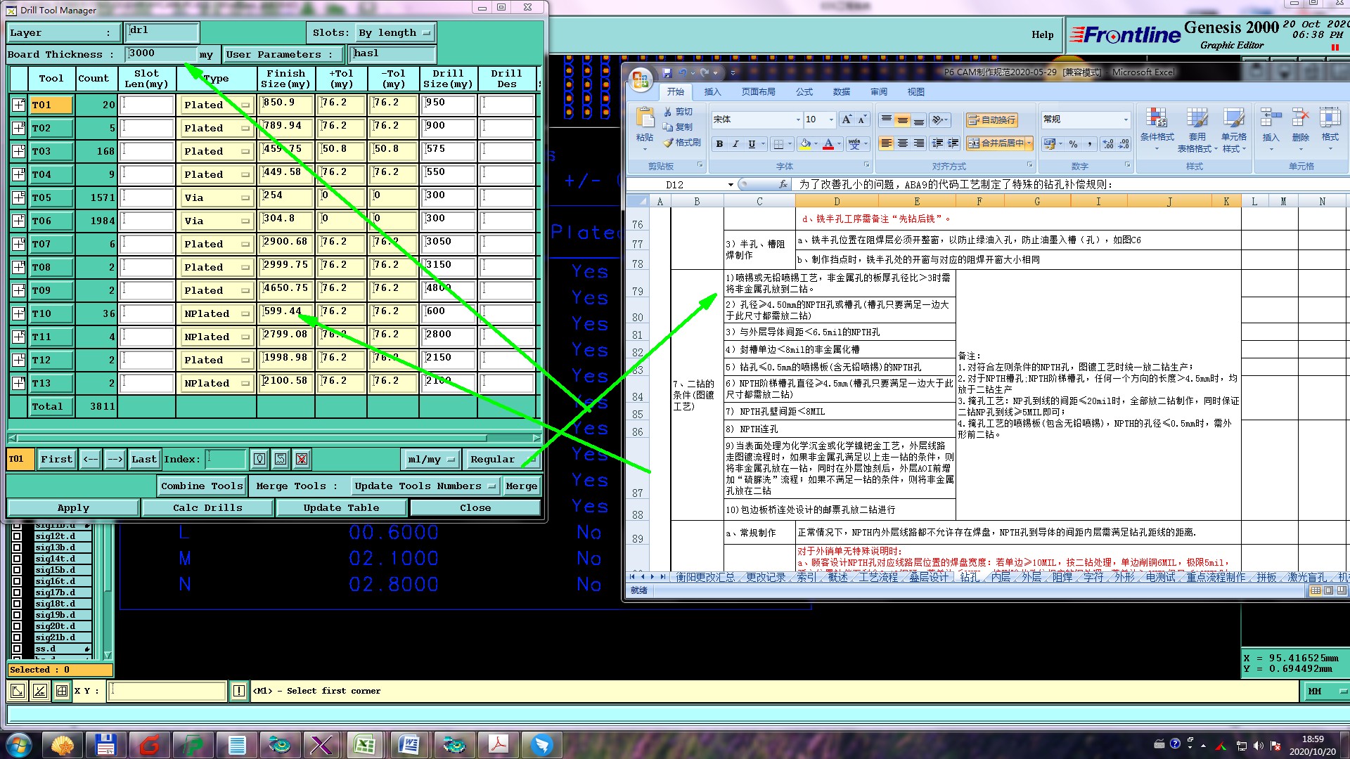Expand tool T13 row plus box

coord(18,383)
